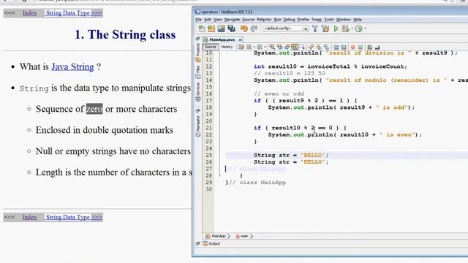This screenshot has width=468, height=263.
Task: Open Refactor menu
Action: pyautogui.click(x=264, y=20)
